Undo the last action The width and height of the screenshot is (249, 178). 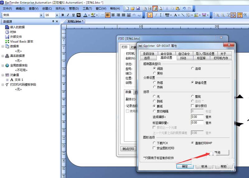[x=184, y=8]
